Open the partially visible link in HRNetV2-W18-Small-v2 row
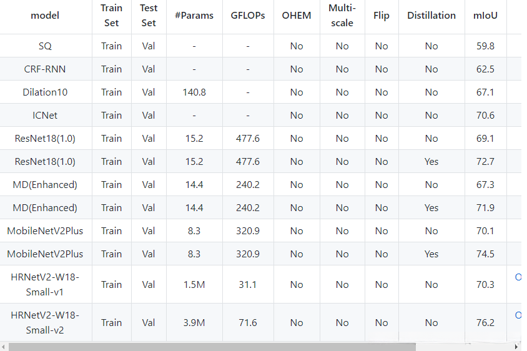Screen dimensions: 527x351 point(518,315)
